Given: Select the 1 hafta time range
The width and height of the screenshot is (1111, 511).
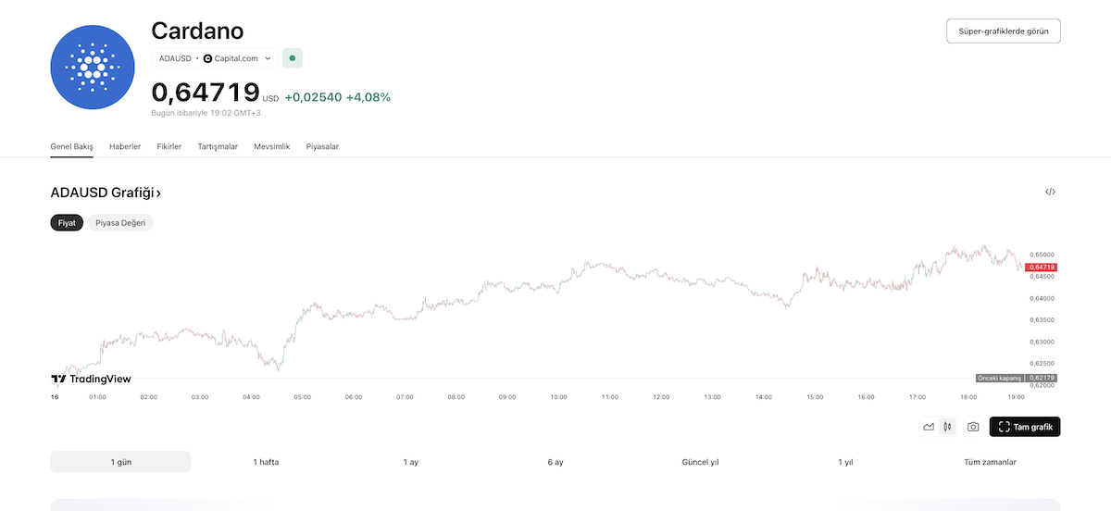Looking at the screenshot, I should [266, 462].
